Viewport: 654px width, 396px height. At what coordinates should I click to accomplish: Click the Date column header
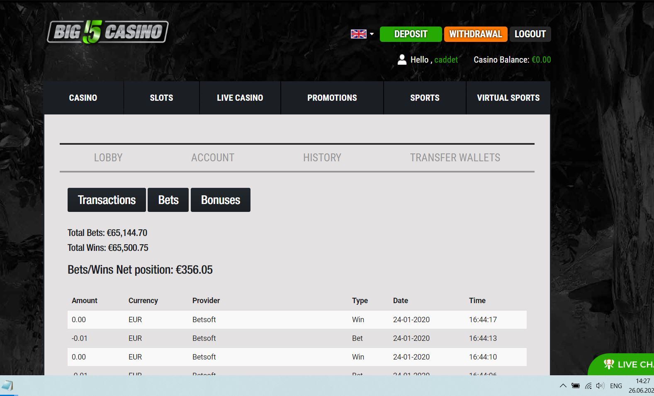pyautogui.click(x=401, y=301)
